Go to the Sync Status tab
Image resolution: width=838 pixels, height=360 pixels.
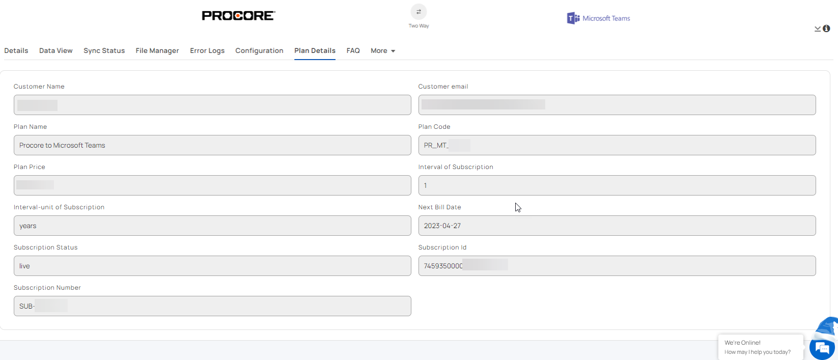point(104,50)
